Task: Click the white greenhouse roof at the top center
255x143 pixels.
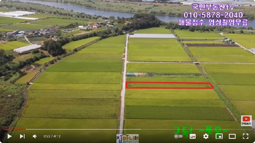Action: [x=152, y=36]
